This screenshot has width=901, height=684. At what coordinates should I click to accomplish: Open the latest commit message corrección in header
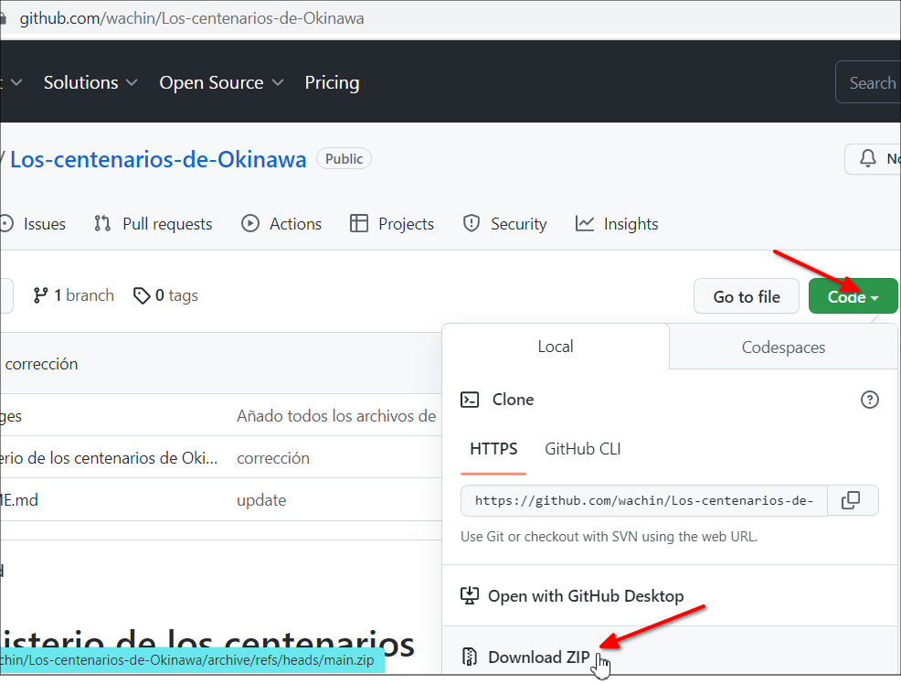[x=41, y=364]
